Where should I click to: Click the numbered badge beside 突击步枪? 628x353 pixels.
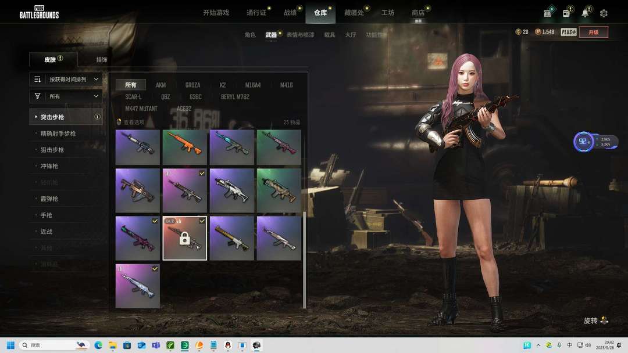tap(97, 117)
